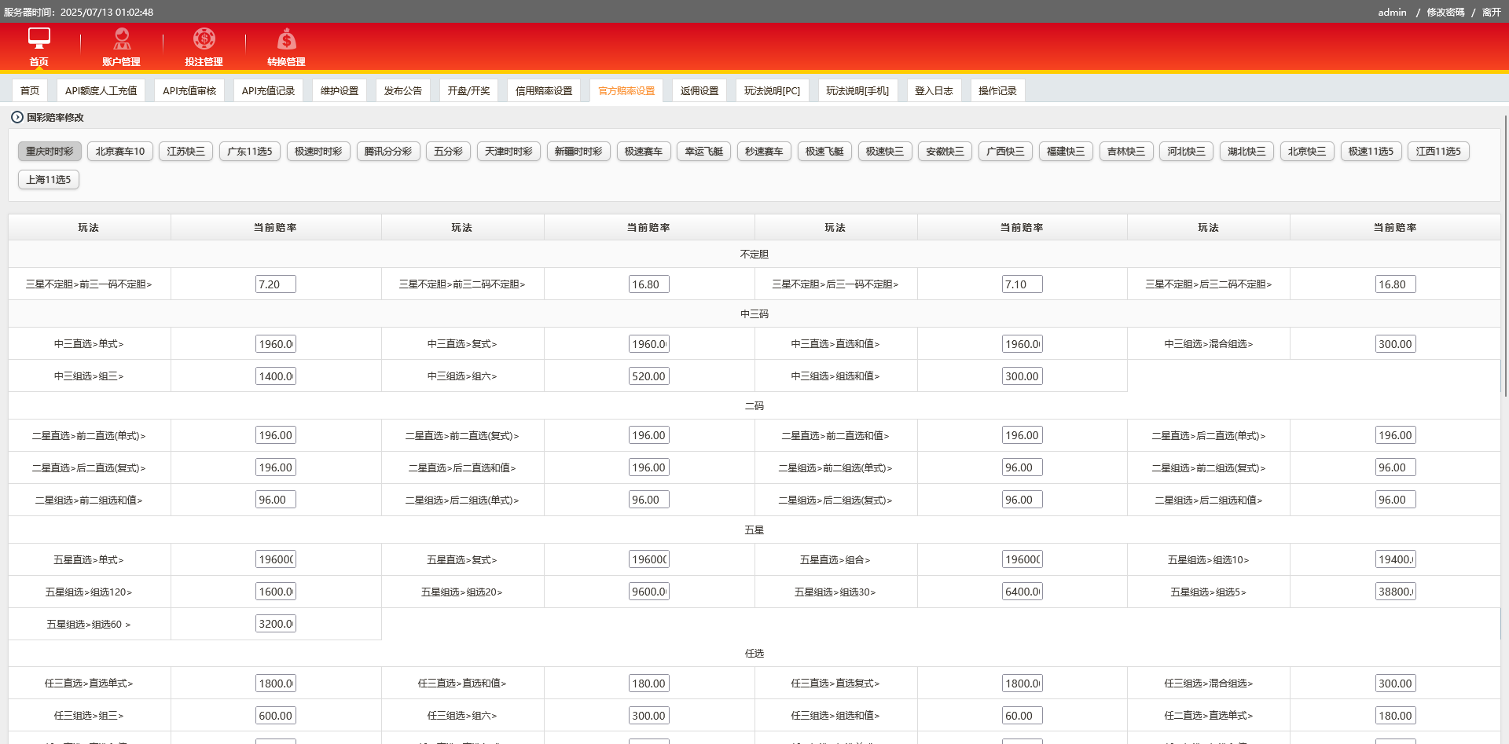Viewport: 1509px width, 744px height.
Task: Edit the 前三二码不定胆 odds field
Action: tap(649, 284)
